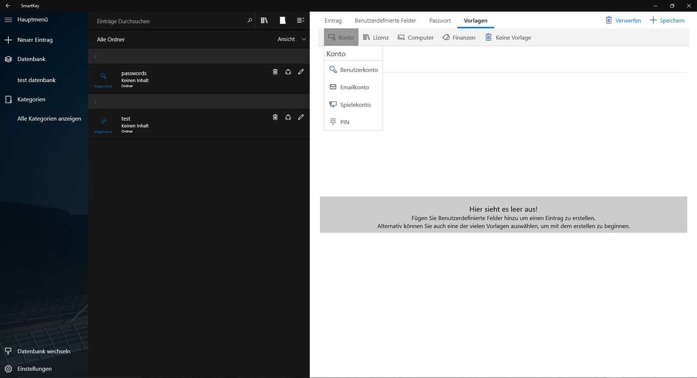Image resolution: width=697 pixels, height=378 pixels.
Task: Open the Computer template menu
Action: pos(415,37)
